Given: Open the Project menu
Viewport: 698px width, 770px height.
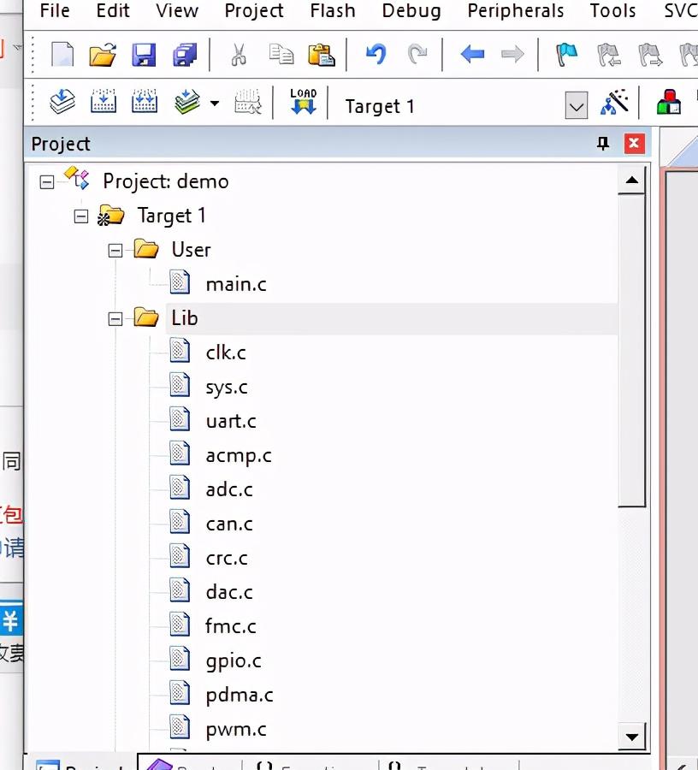Looking at the screenshot, I should (254, 11).
